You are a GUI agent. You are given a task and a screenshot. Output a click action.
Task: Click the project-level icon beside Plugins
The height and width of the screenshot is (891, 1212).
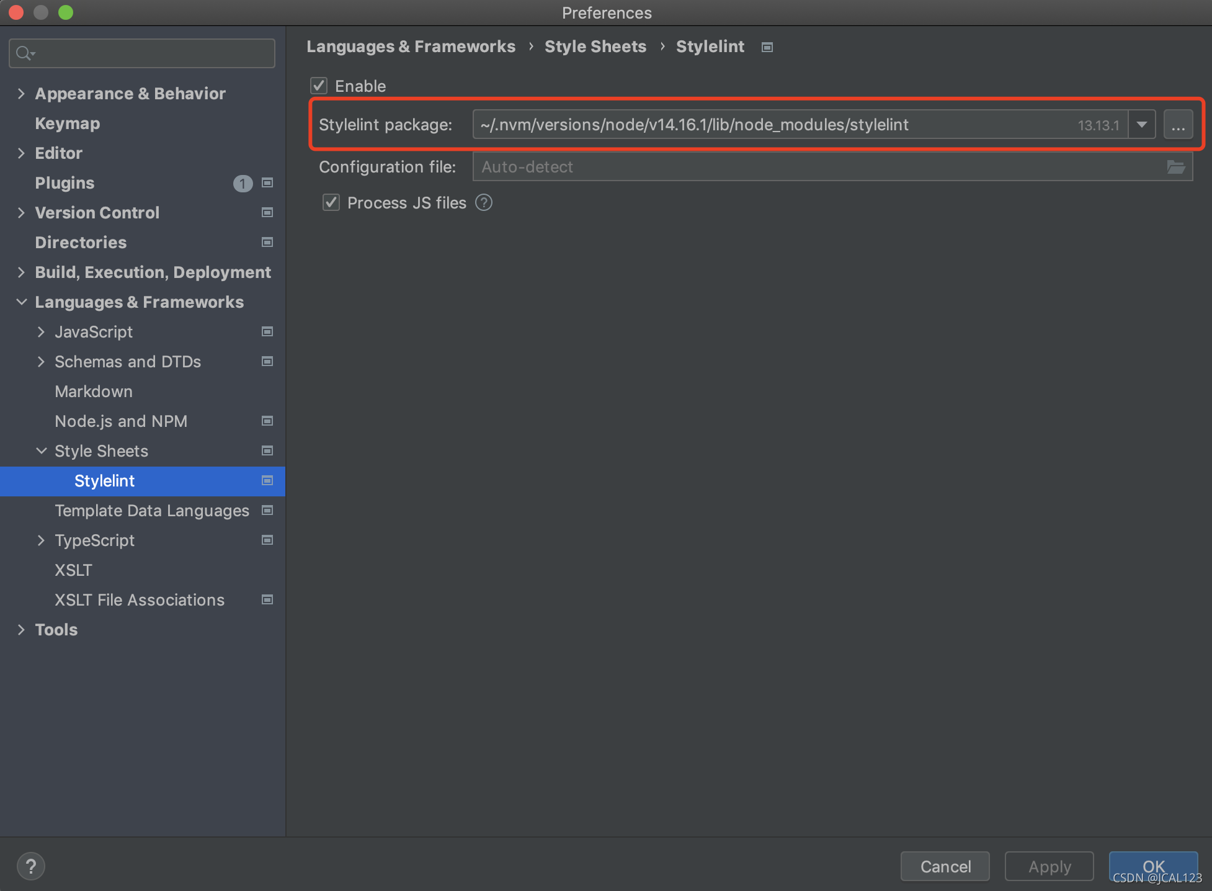pos(267,183)
